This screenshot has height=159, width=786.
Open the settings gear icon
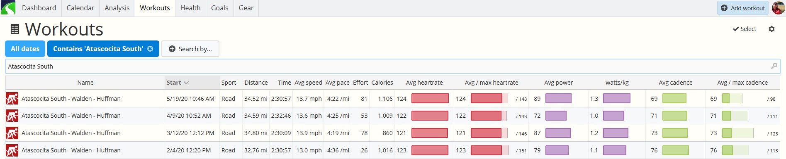771,29
